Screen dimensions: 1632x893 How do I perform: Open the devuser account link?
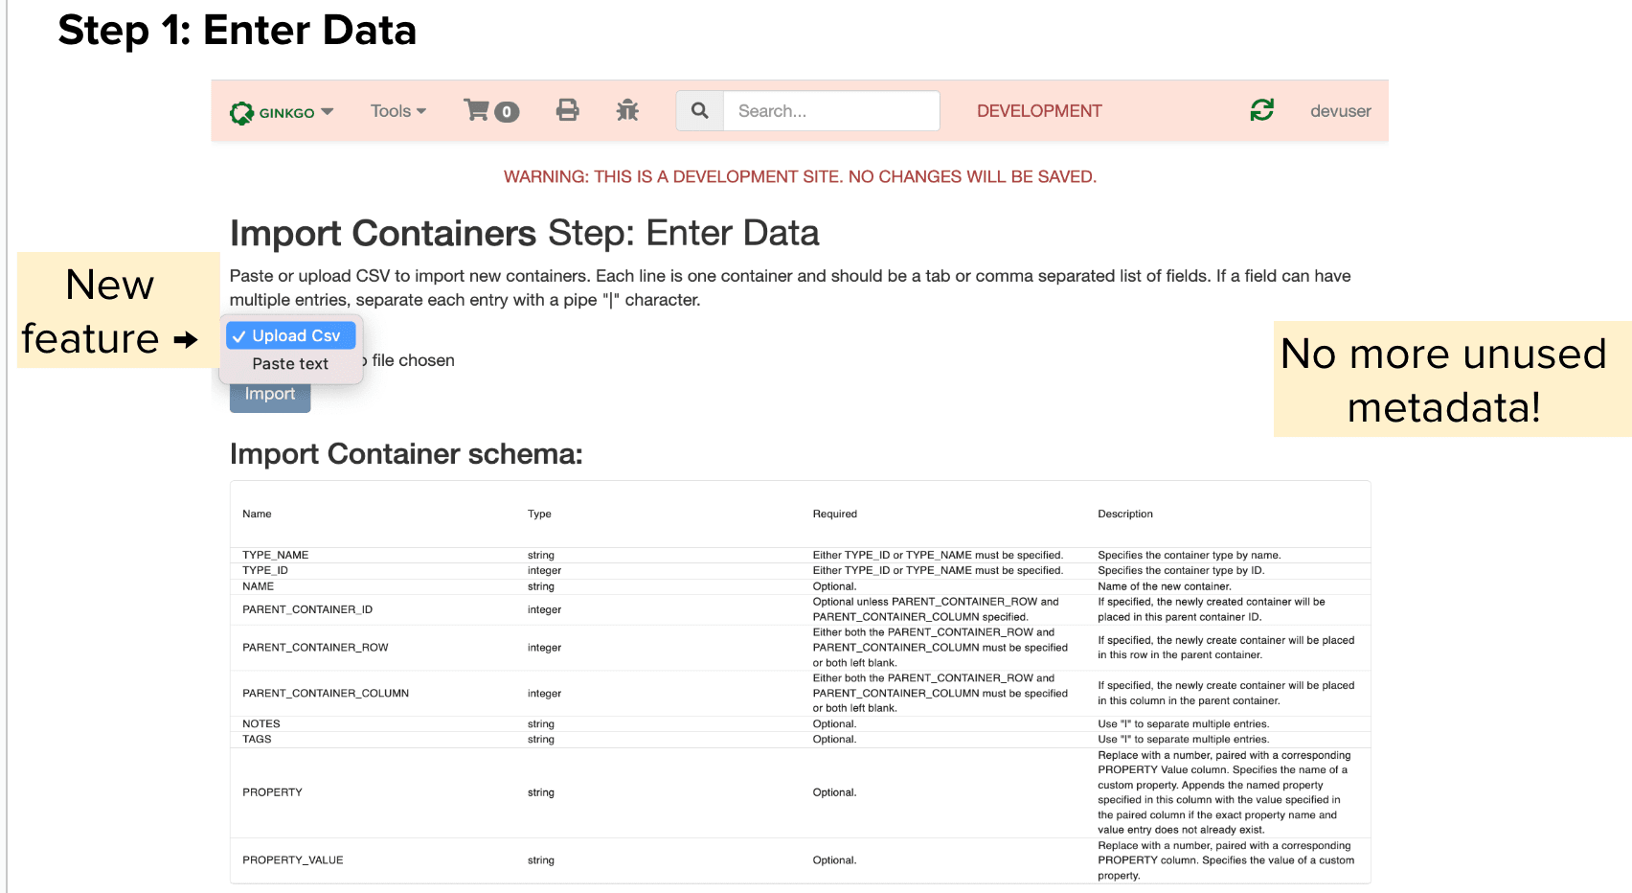coord(1340,111)
